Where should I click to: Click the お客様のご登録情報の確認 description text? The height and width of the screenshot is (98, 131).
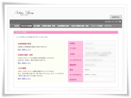(32, 47)
